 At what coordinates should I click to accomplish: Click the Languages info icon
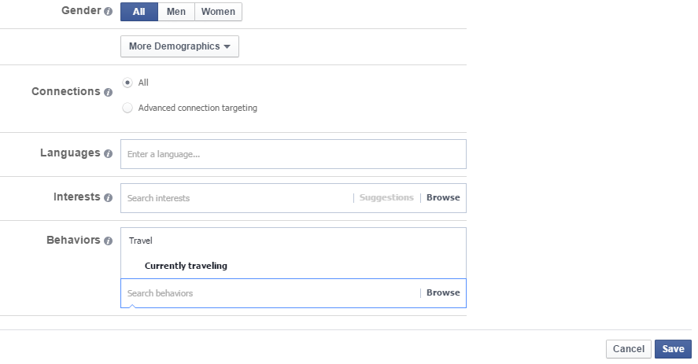tap(108, 153)
